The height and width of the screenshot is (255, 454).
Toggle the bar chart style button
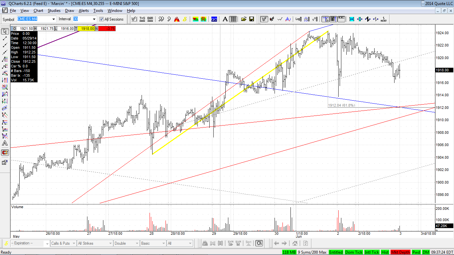pyautogui.click(x=265, y=19)
